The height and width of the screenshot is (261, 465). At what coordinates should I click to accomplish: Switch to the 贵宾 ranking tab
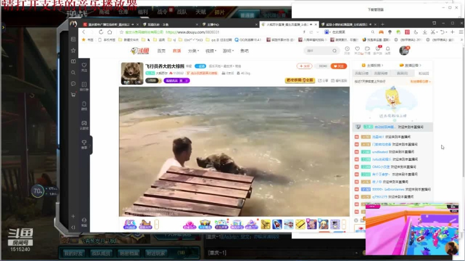pos(402,73)
